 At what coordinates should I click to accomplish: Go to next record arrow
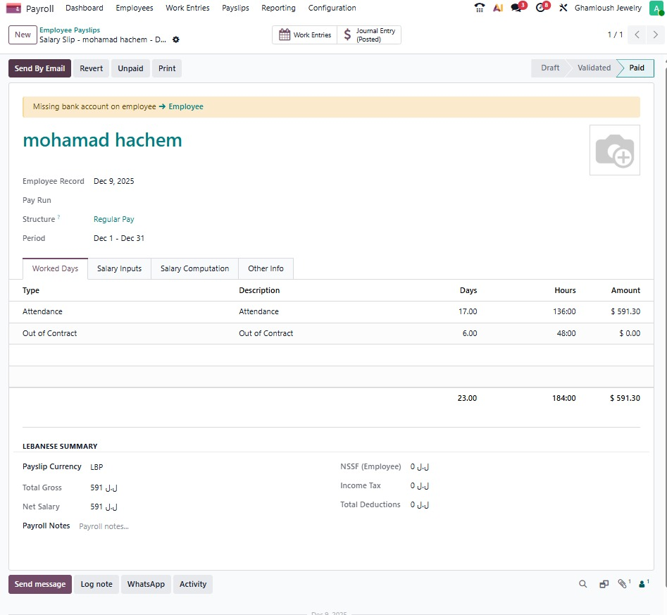click(655, 35)
